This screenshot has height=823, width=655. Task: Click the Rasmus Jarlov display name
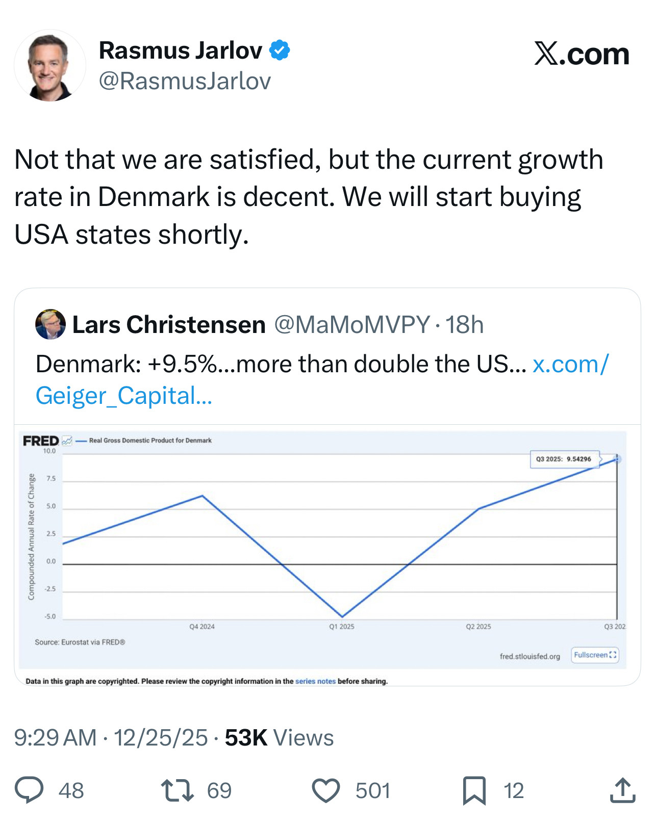181,50
